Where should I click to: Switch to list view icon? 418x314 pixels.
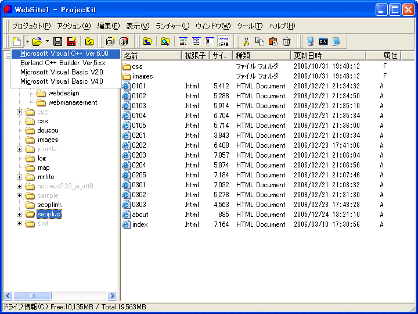coord(210,41)
